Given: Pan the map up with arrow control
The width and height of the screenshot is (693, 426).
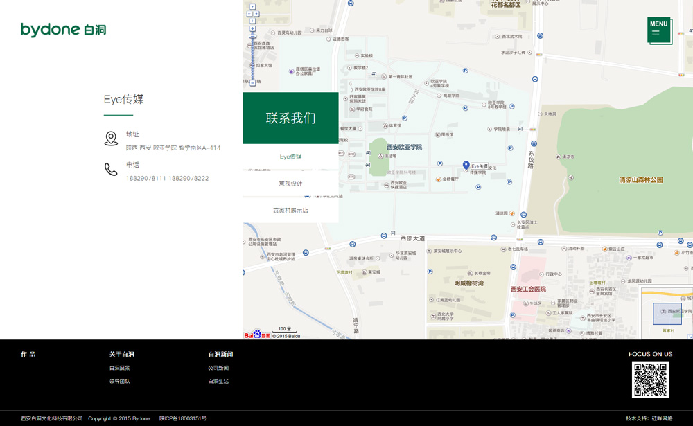Looking at the screenshot, I should coord(252,7).
